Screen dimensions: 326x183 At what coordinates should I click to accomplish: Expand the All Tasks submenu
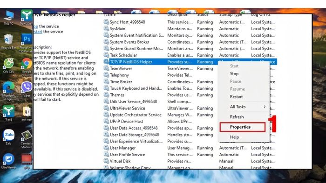244,107
